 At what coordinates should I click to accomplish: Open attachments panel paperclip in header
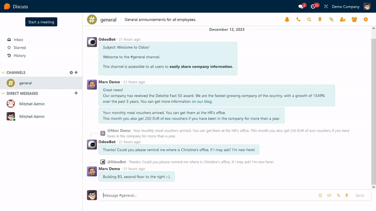331,20
